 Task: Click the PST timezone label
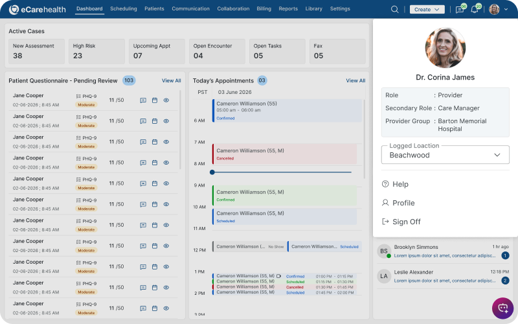point(203,92)
